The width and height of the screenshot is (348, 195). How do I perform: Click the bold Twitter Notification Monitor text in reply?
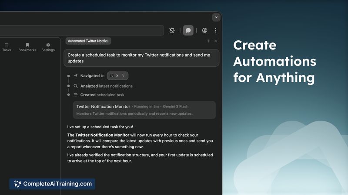point(102,135)
